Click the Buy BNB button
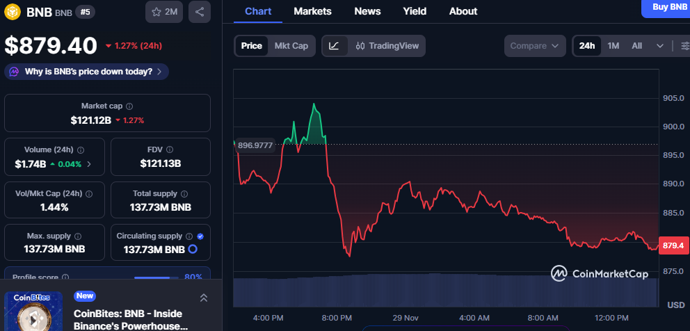The width and height of the screenshot is (690, 331). tap(669, 7)
